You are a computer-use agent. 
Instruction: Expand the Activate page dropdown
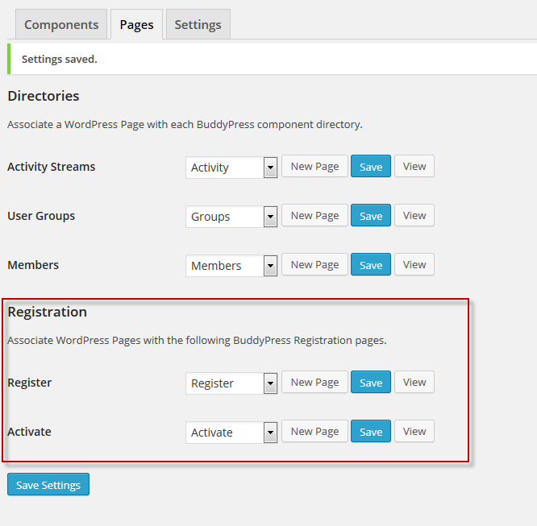pyautogui.click(x=231, y=433)
